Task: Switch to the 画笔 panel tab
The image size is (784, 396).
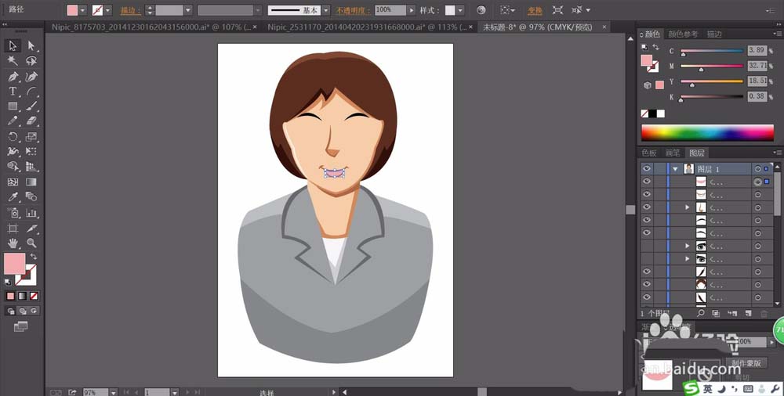Action: 672,153
